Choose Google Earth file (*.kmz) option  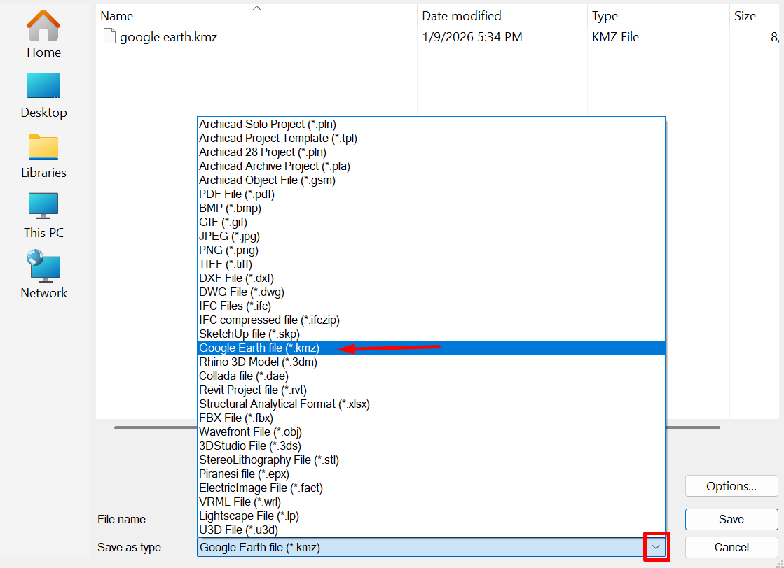259,348
